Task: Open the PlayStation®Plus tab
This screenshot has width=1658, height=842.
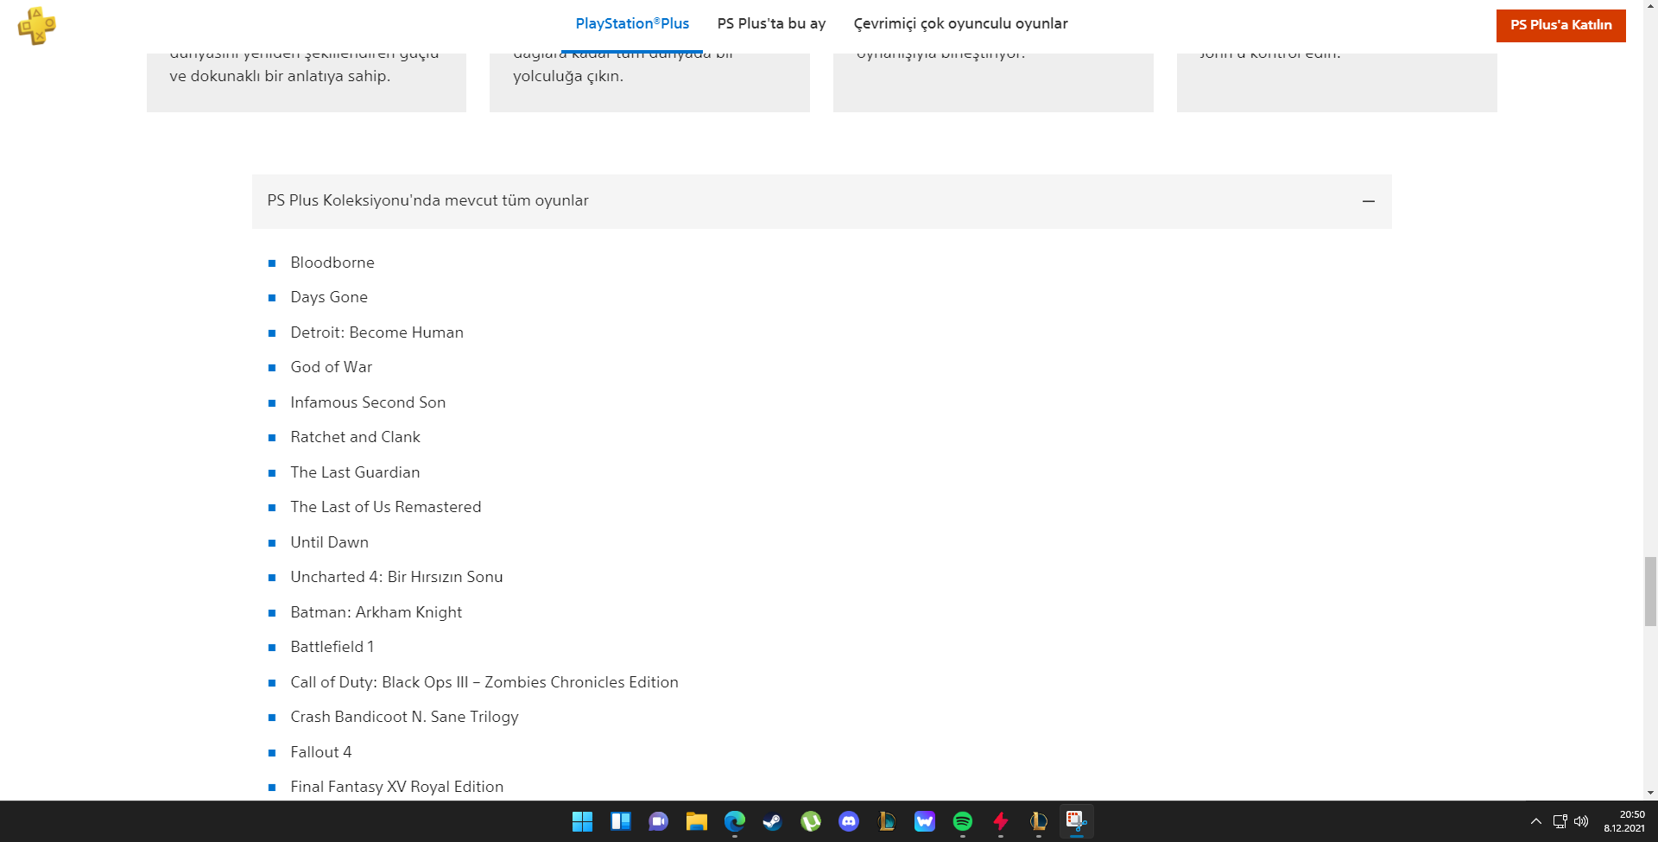Action: point(632,24)
